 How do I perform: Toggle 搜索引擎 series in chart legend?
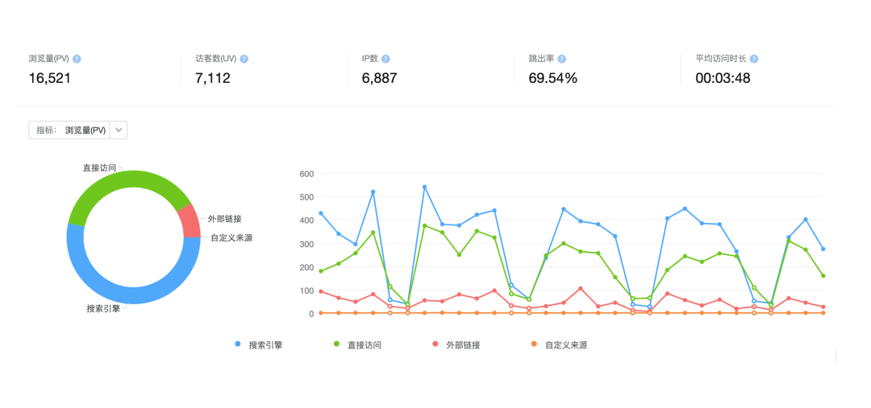(x=259, y=344)
